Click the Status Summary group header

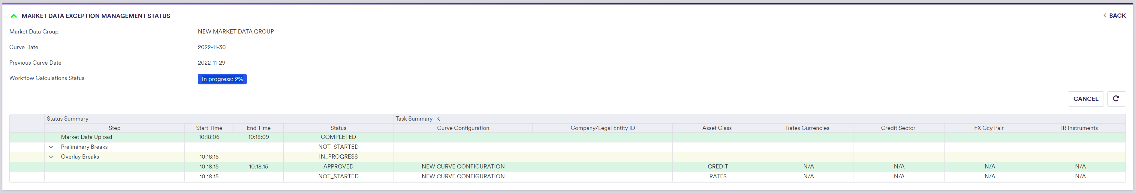tap(68, 119)
